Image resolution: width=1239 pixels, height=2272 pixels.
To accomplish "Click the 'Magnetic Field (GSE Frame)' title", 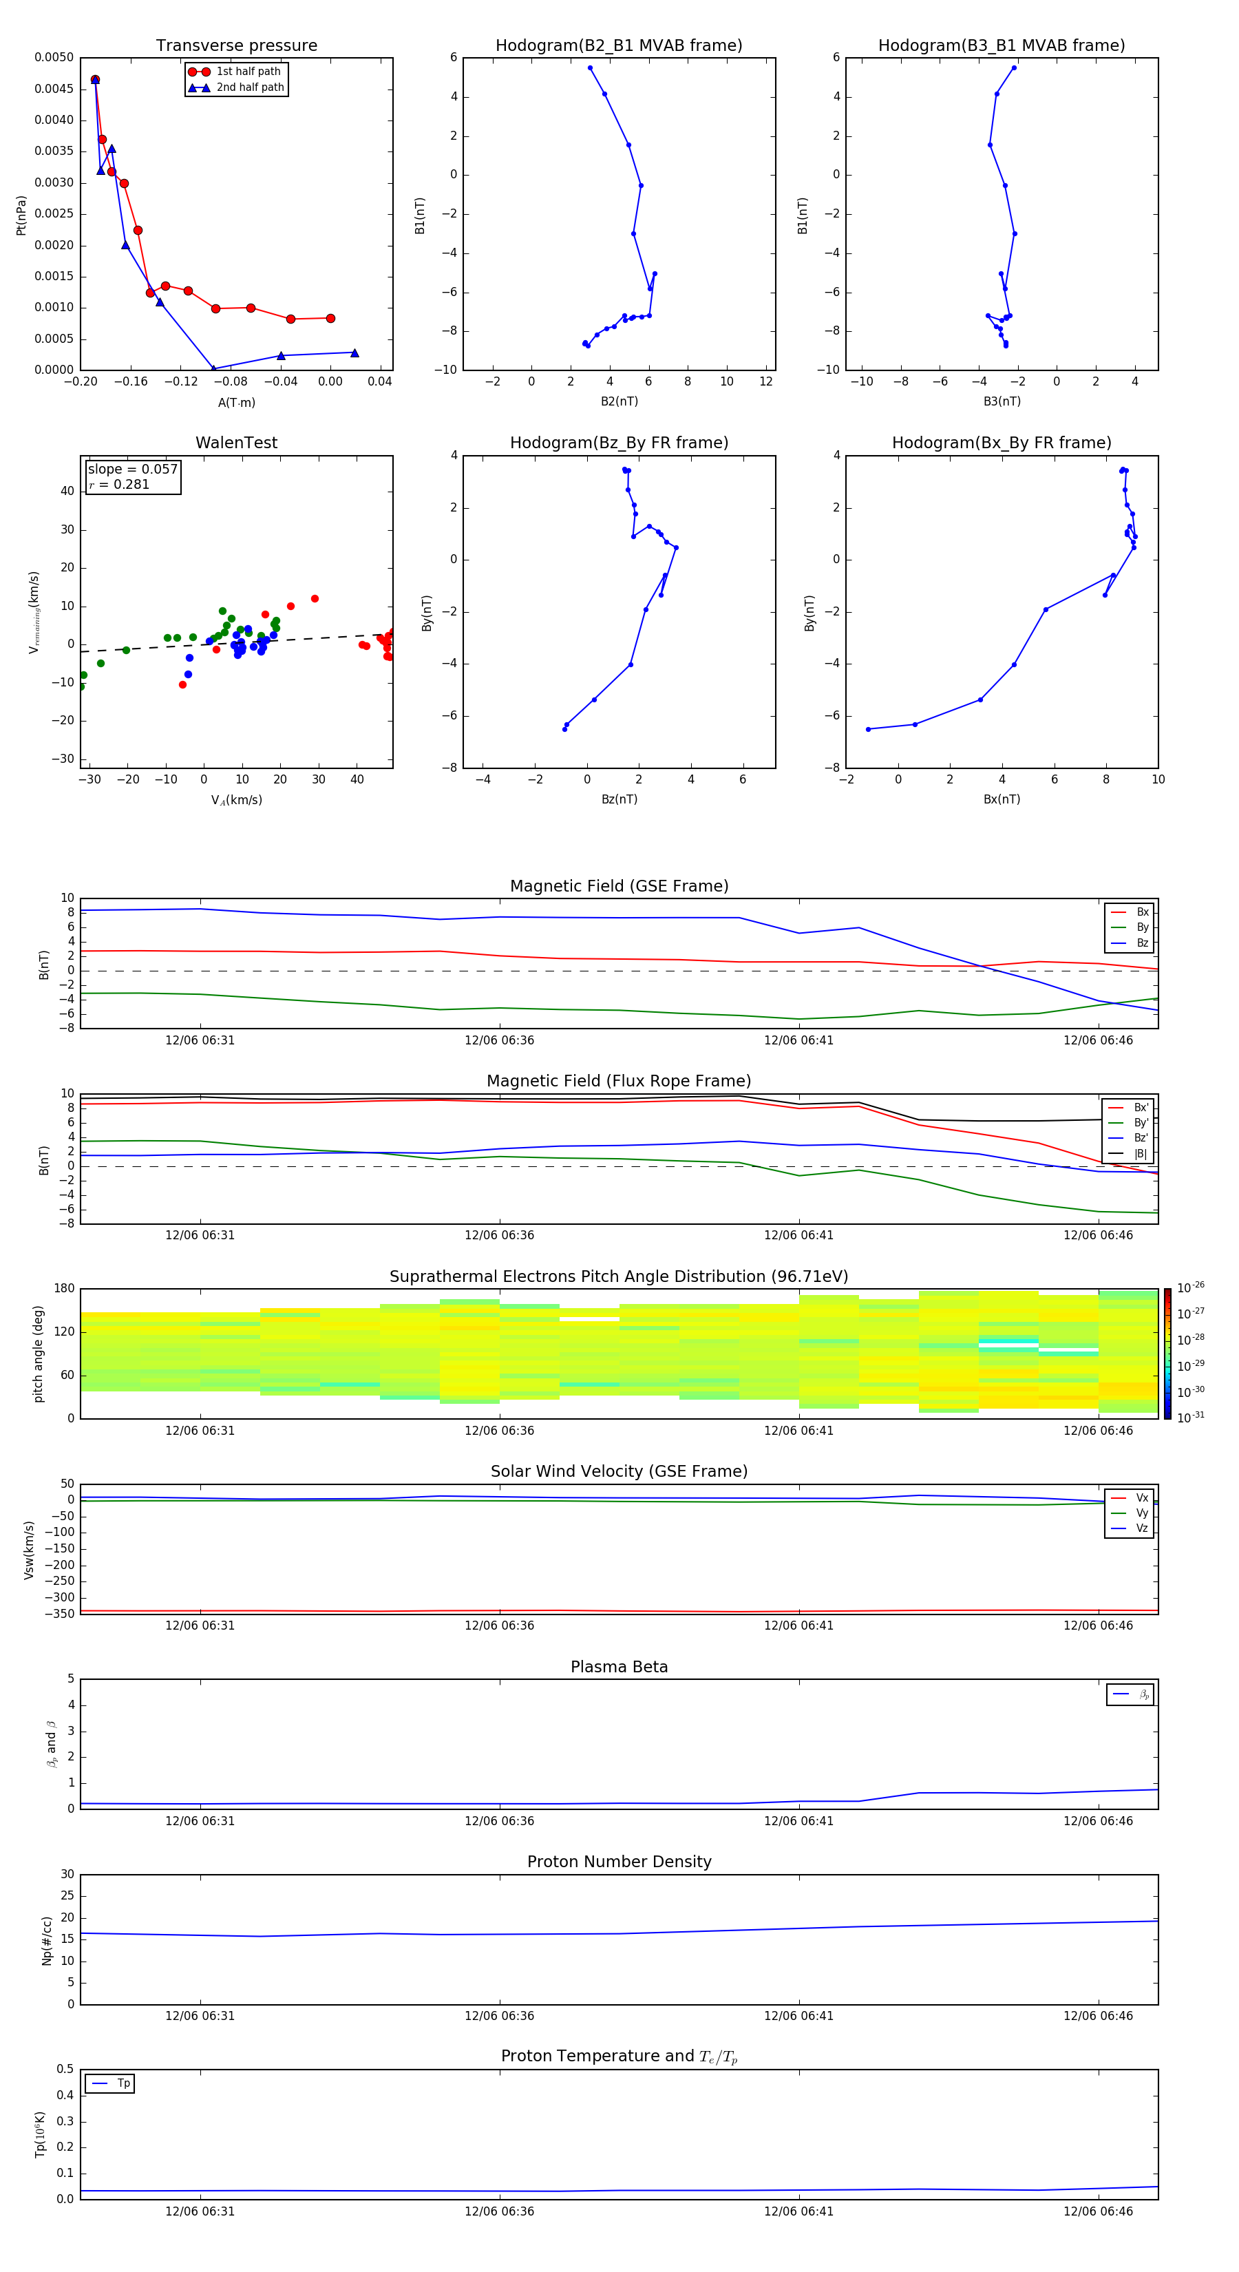I will 619,886.
